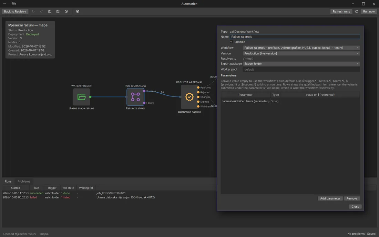Viewport: 379px width, 237px height.
Task: Click Back to Registry button
Action: click(15, 11)
